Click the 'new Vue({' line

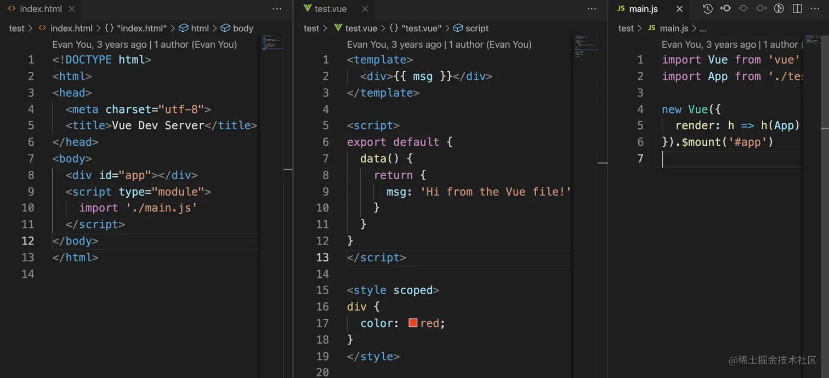tap(691, 109)
